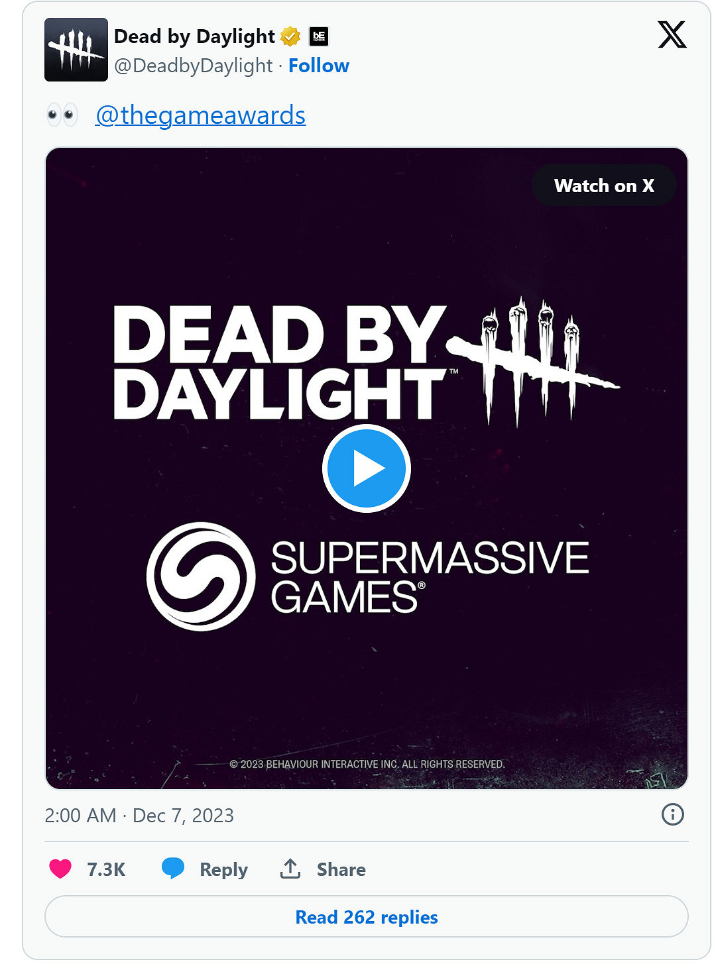Image resolution: width=714 pixels, height=968 pixels.
Task: Click the Share text label
Action: [341, 869]
